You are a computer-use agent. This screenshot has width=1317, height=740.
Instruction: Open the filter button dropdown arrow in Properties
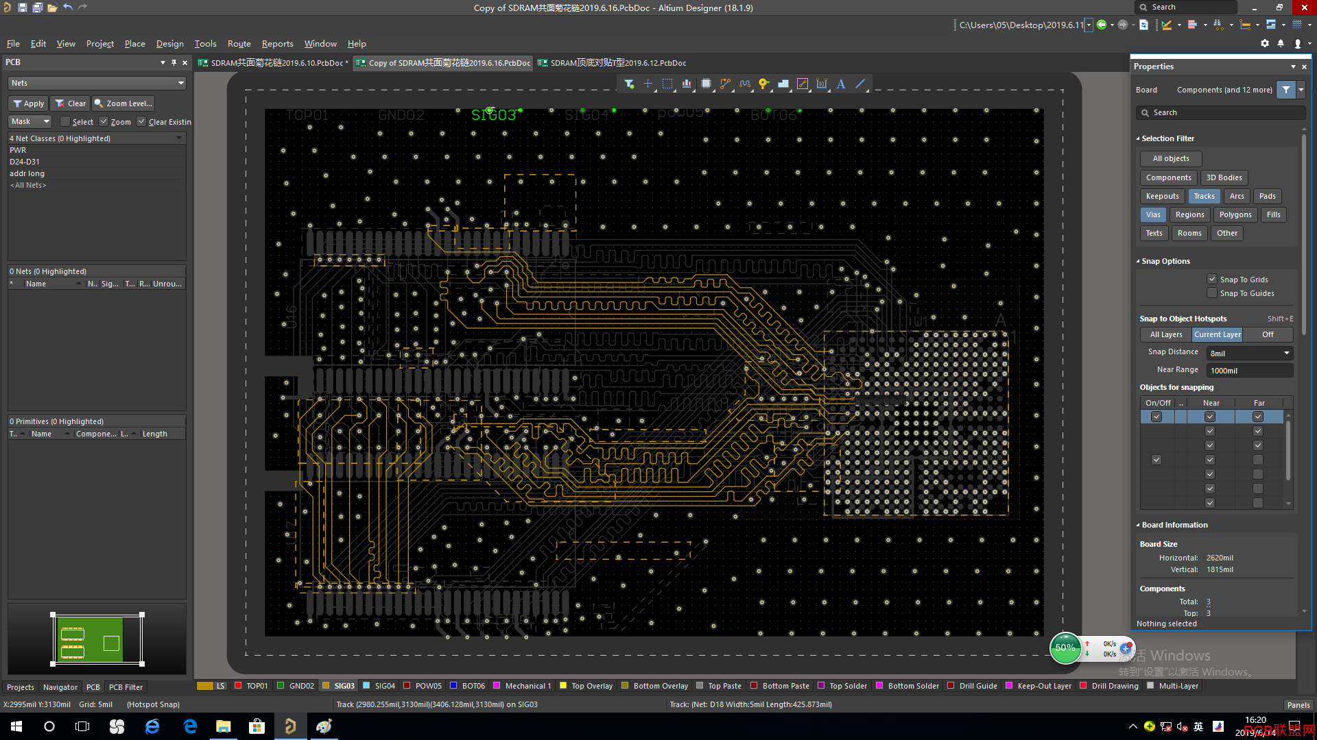tap(1301, 90)
